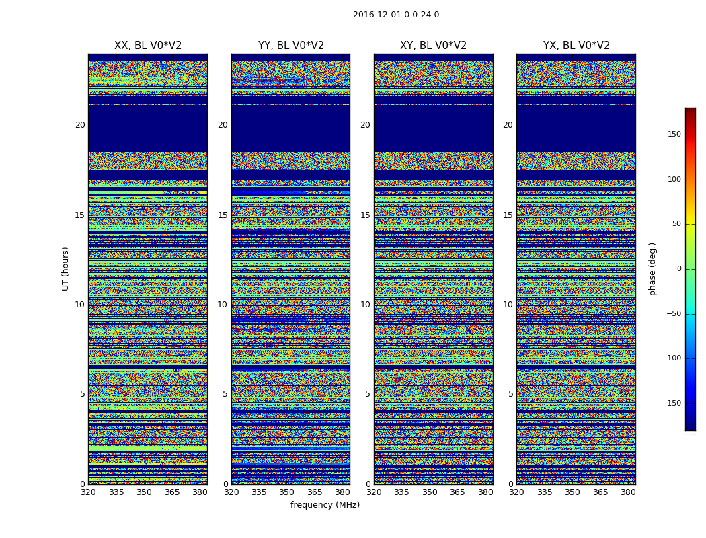
Task: Click the solid blue band in the XX panel
Action: pyautogui.click(x=148, y=128)
